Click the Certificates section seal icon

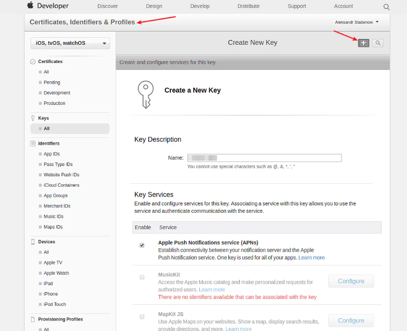click(32, 62)
